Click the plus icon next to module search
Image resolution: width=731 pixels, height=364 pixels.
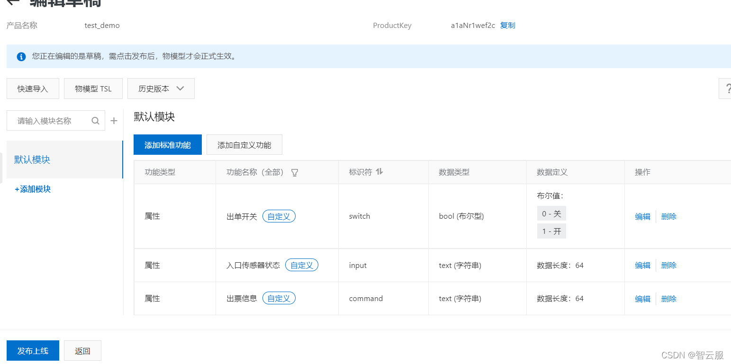click(114, 121)
